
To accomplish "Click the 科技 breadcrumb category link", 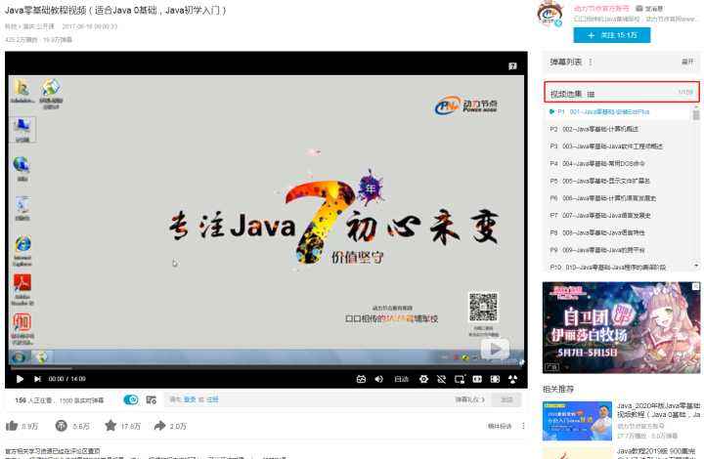I will (10, 26).
